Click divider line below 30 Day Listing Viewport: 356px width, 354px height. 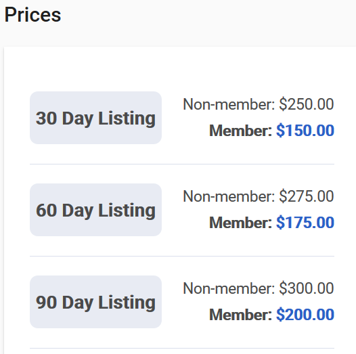click(x=182, y=164)
